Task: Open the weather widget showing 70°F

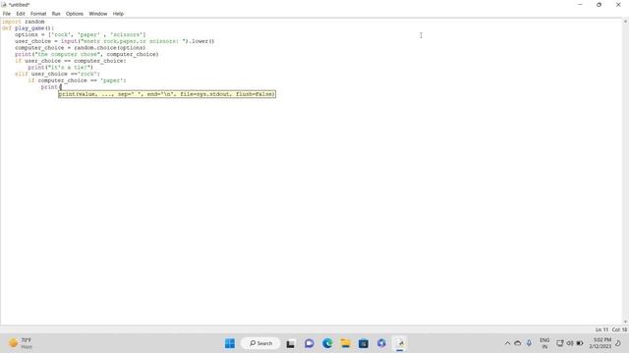Action: (x=21, y=343)
